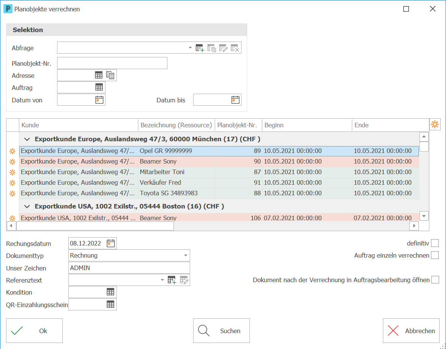This screenshot has width=446, height=349.
Task: Open the Dokumenttyp dropdown
Action: pos(186,255)
